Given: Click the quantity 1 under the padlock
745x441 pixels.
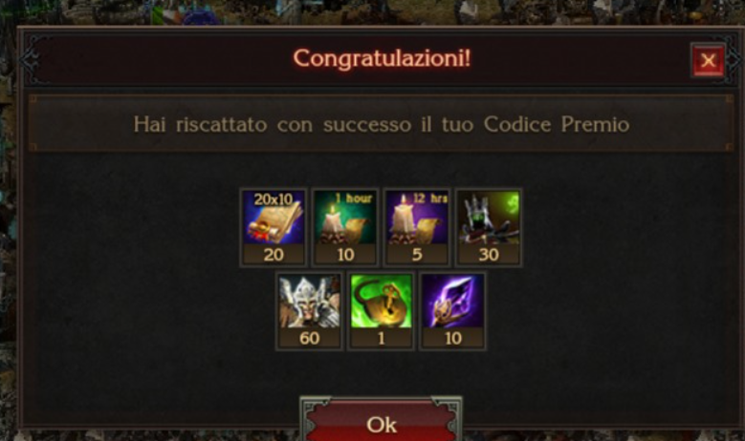Looking at the screenshot, I should point(381,338).
